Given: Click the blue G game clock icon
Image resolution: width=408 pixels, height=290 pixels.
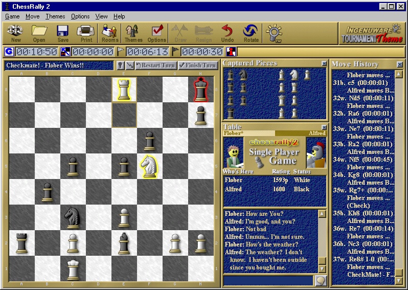Looking at the screenshot, I should [x=9, y=52].
